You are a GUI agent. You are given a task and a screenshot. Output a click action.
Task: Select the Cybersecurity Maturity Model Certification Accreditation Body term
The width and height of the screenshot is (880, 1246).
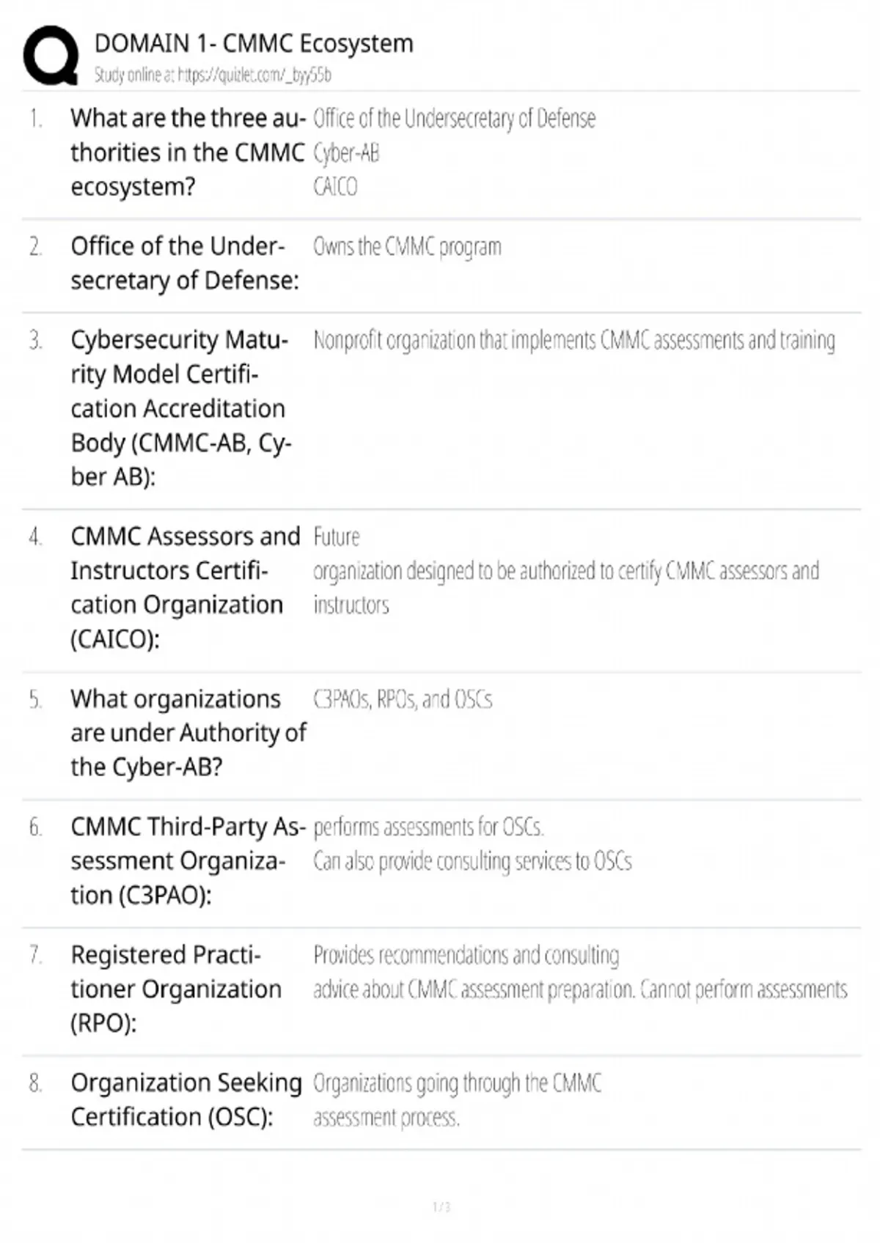(x=180, y=408)
